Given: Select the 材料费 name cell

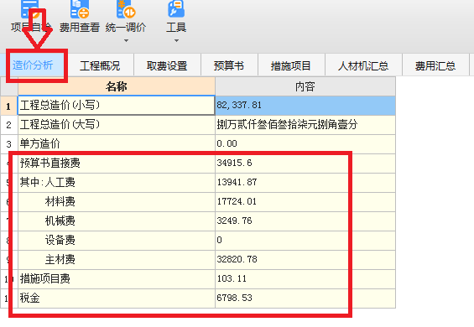Looking at the screenshot, I should tap(117, 202).
